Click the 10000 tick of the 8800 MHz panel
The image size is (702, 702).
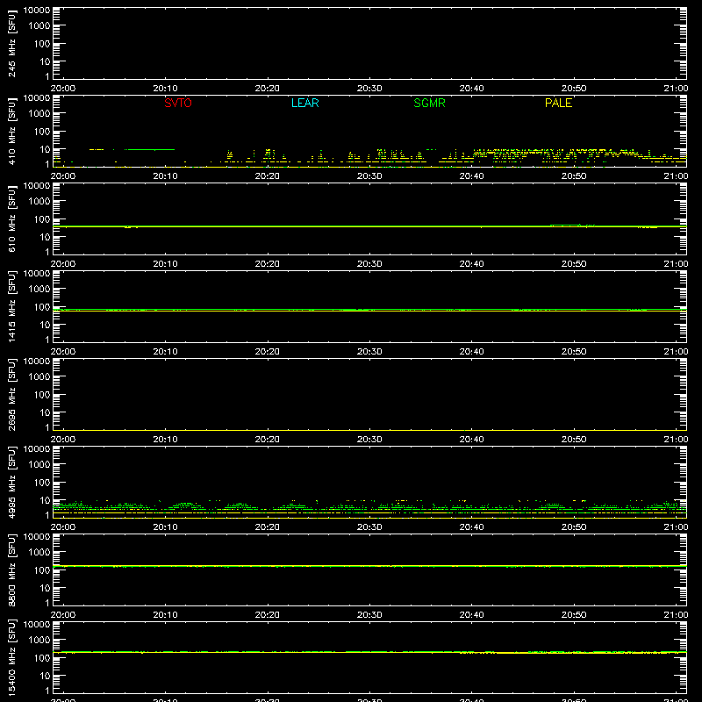(37, 537)
